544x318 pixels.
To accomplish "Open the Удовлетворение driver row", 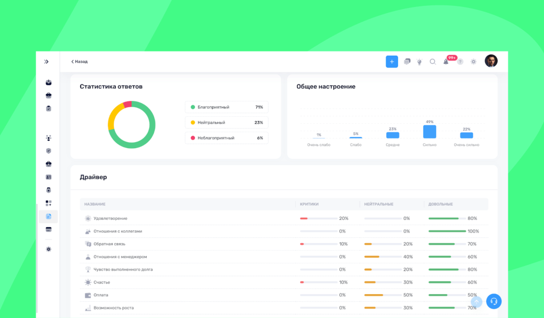I will (284, 219).
